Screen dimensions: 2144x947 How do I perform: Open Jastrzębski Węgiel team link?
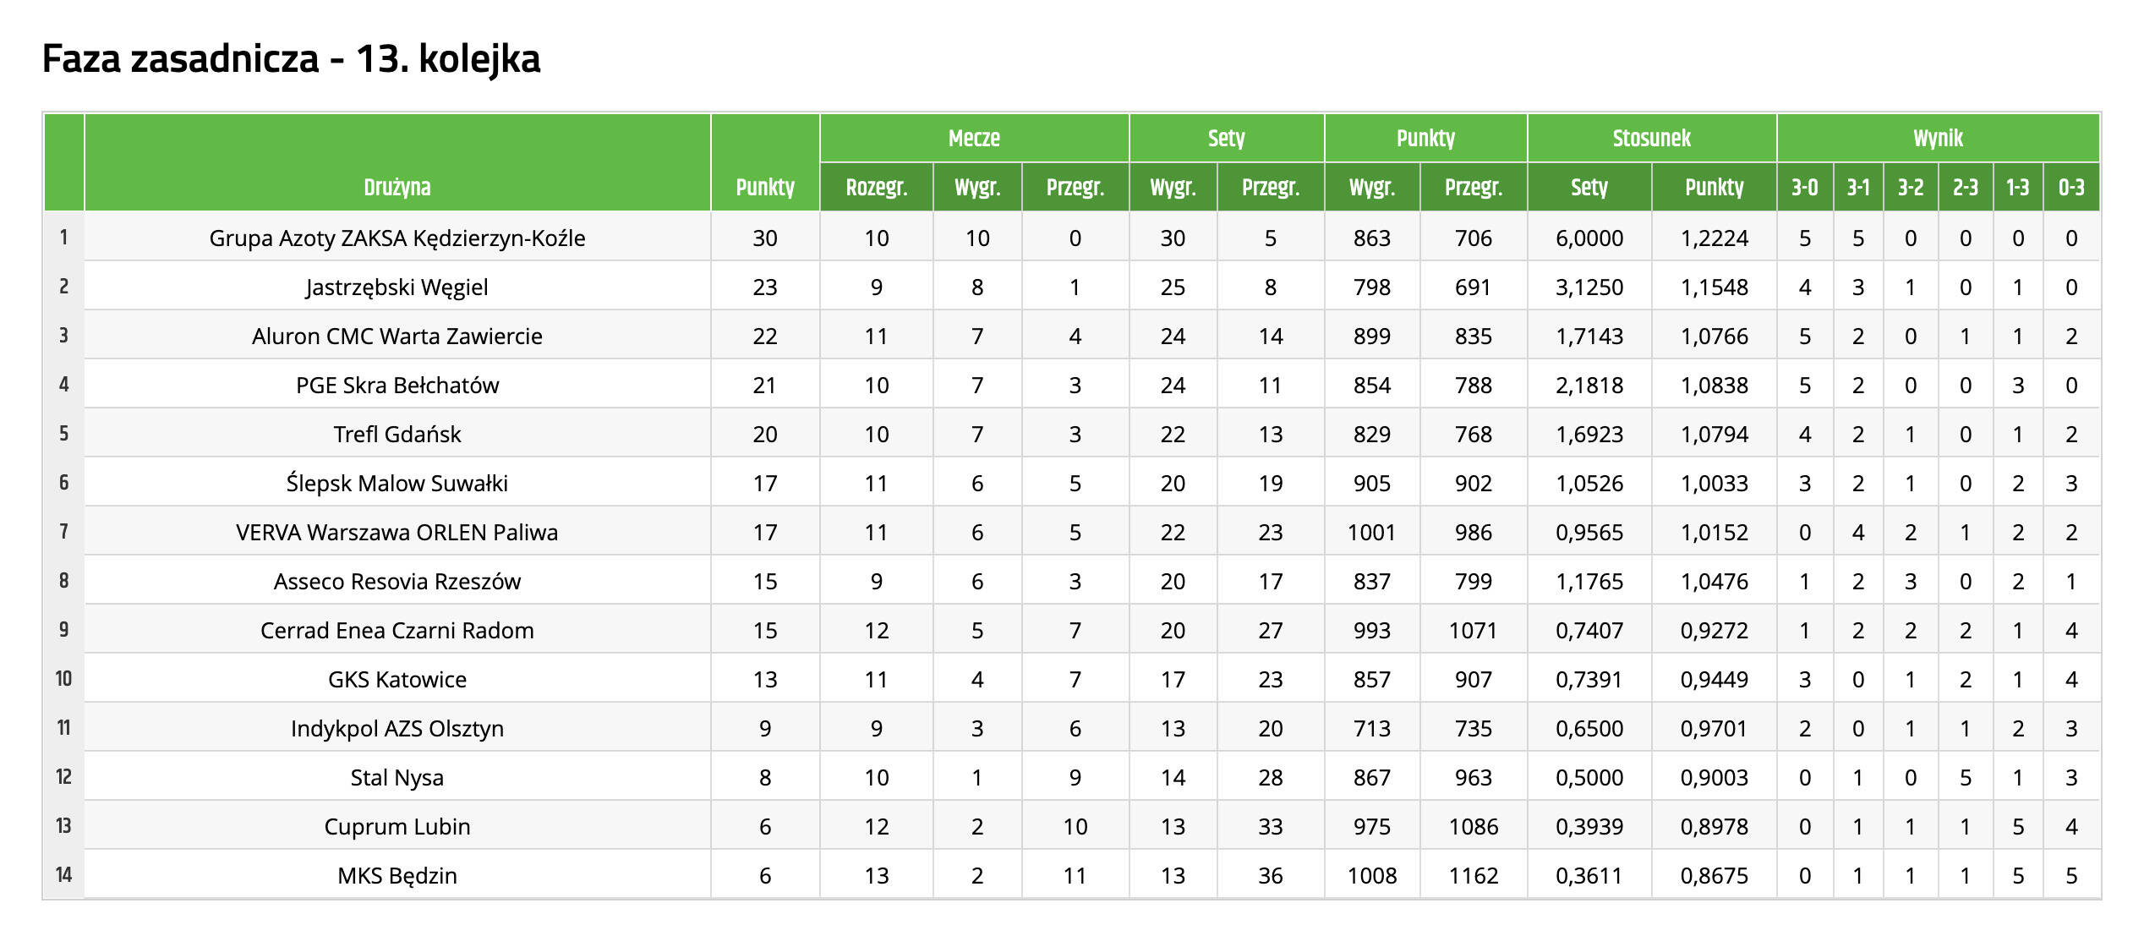397,287
